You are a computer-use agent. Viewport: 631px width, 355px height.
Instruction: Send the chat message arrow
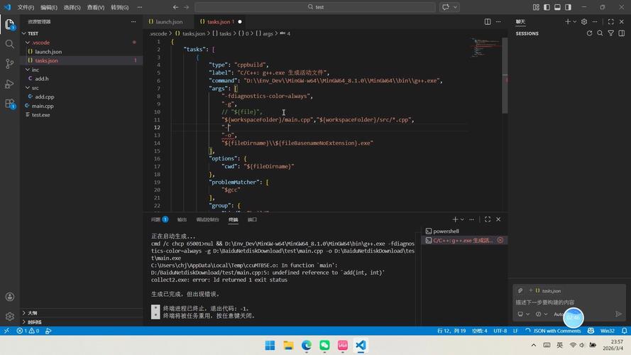pyautogui.click(x=618, y=314)
